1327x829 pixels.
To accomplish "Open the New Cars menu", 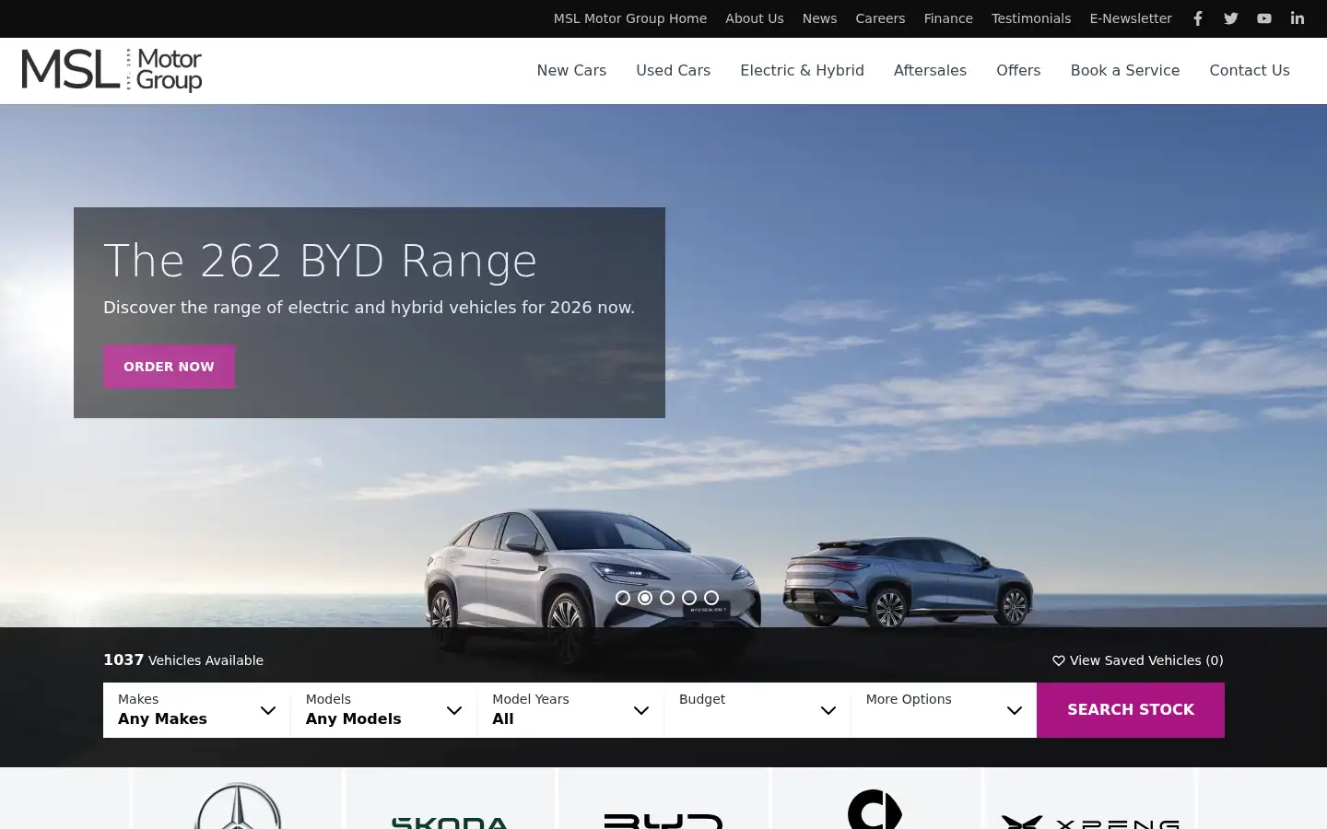I will 571,71.
